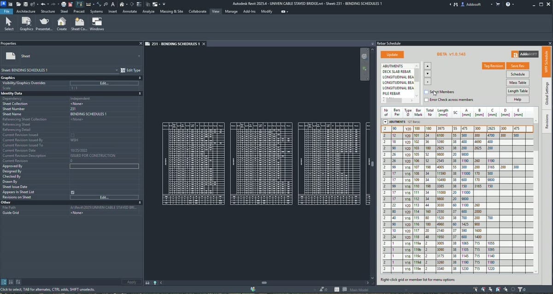Close the 231 - BENDING SCHEDULES 1 tab
This screenshot has height=294, width=553.
[203, 44]
